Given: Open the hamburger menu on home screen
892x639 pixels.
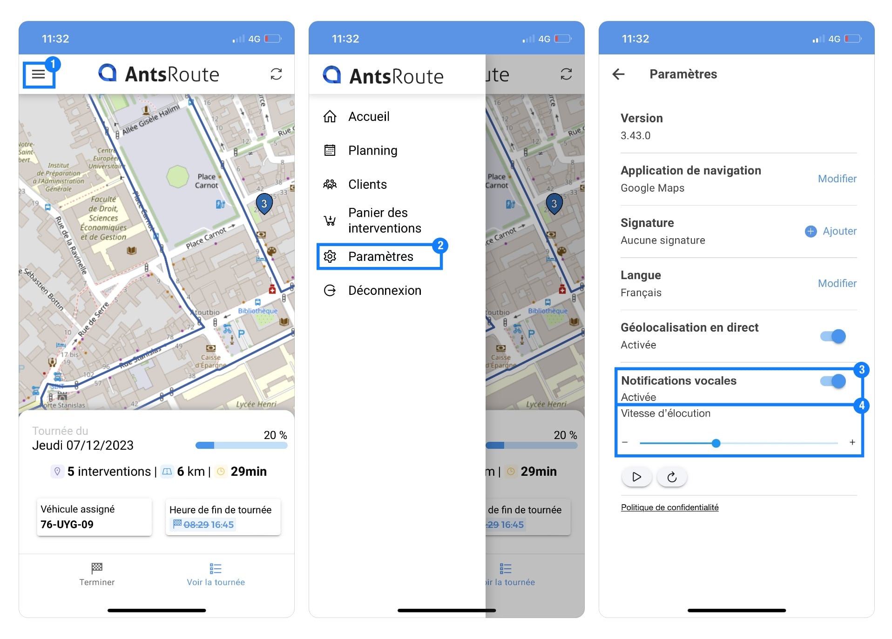Looking at the screenshot, I should (x=39, y=74).
